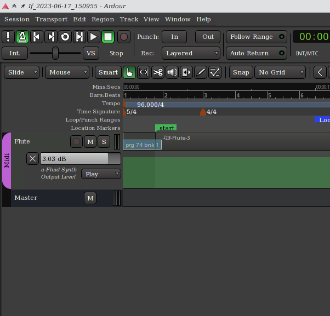Click the Punch In button
The image size is (330, 316).
(174, 37)
